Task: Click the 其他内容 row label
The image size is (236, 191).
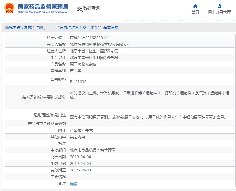Action: click(x=58, y=137)
